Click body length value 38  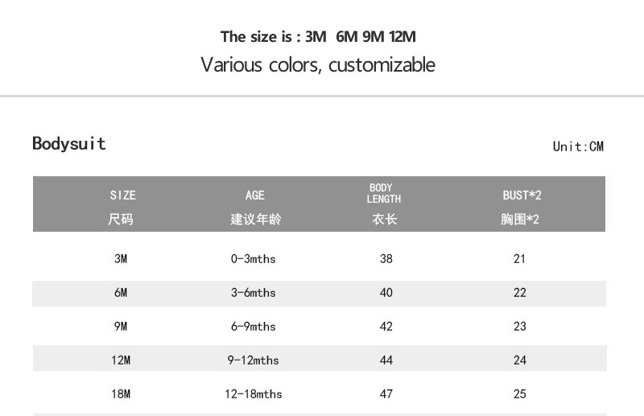point(386,259)
